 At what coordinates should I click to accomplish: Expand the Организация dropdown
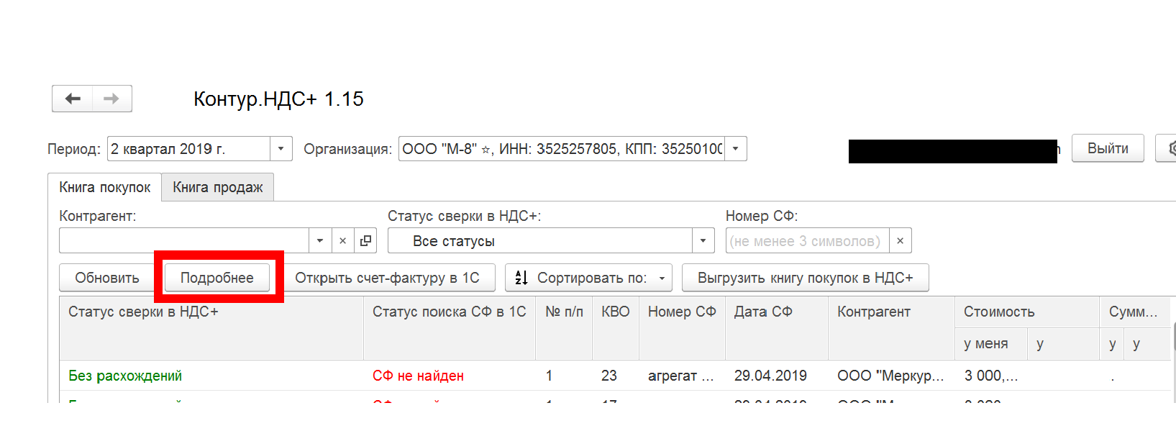point(736,149)
